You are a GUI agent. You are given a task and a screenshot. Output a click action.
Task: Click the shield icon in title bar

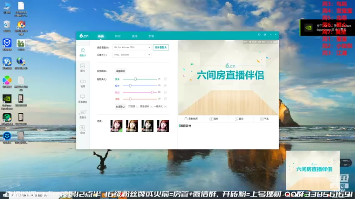[x=259, y=34]
